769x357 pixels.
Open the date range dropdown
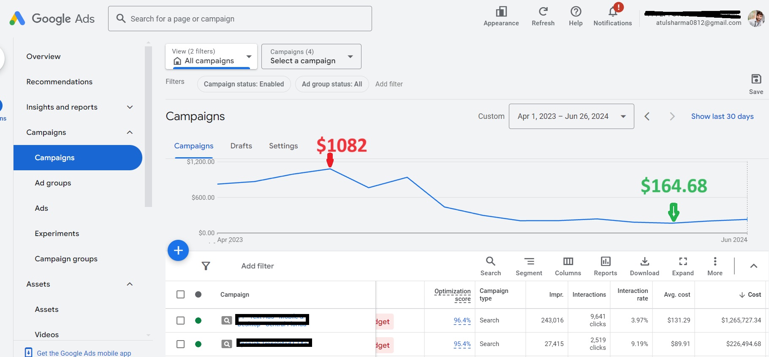pyautogui.click(x=571, y=116)
